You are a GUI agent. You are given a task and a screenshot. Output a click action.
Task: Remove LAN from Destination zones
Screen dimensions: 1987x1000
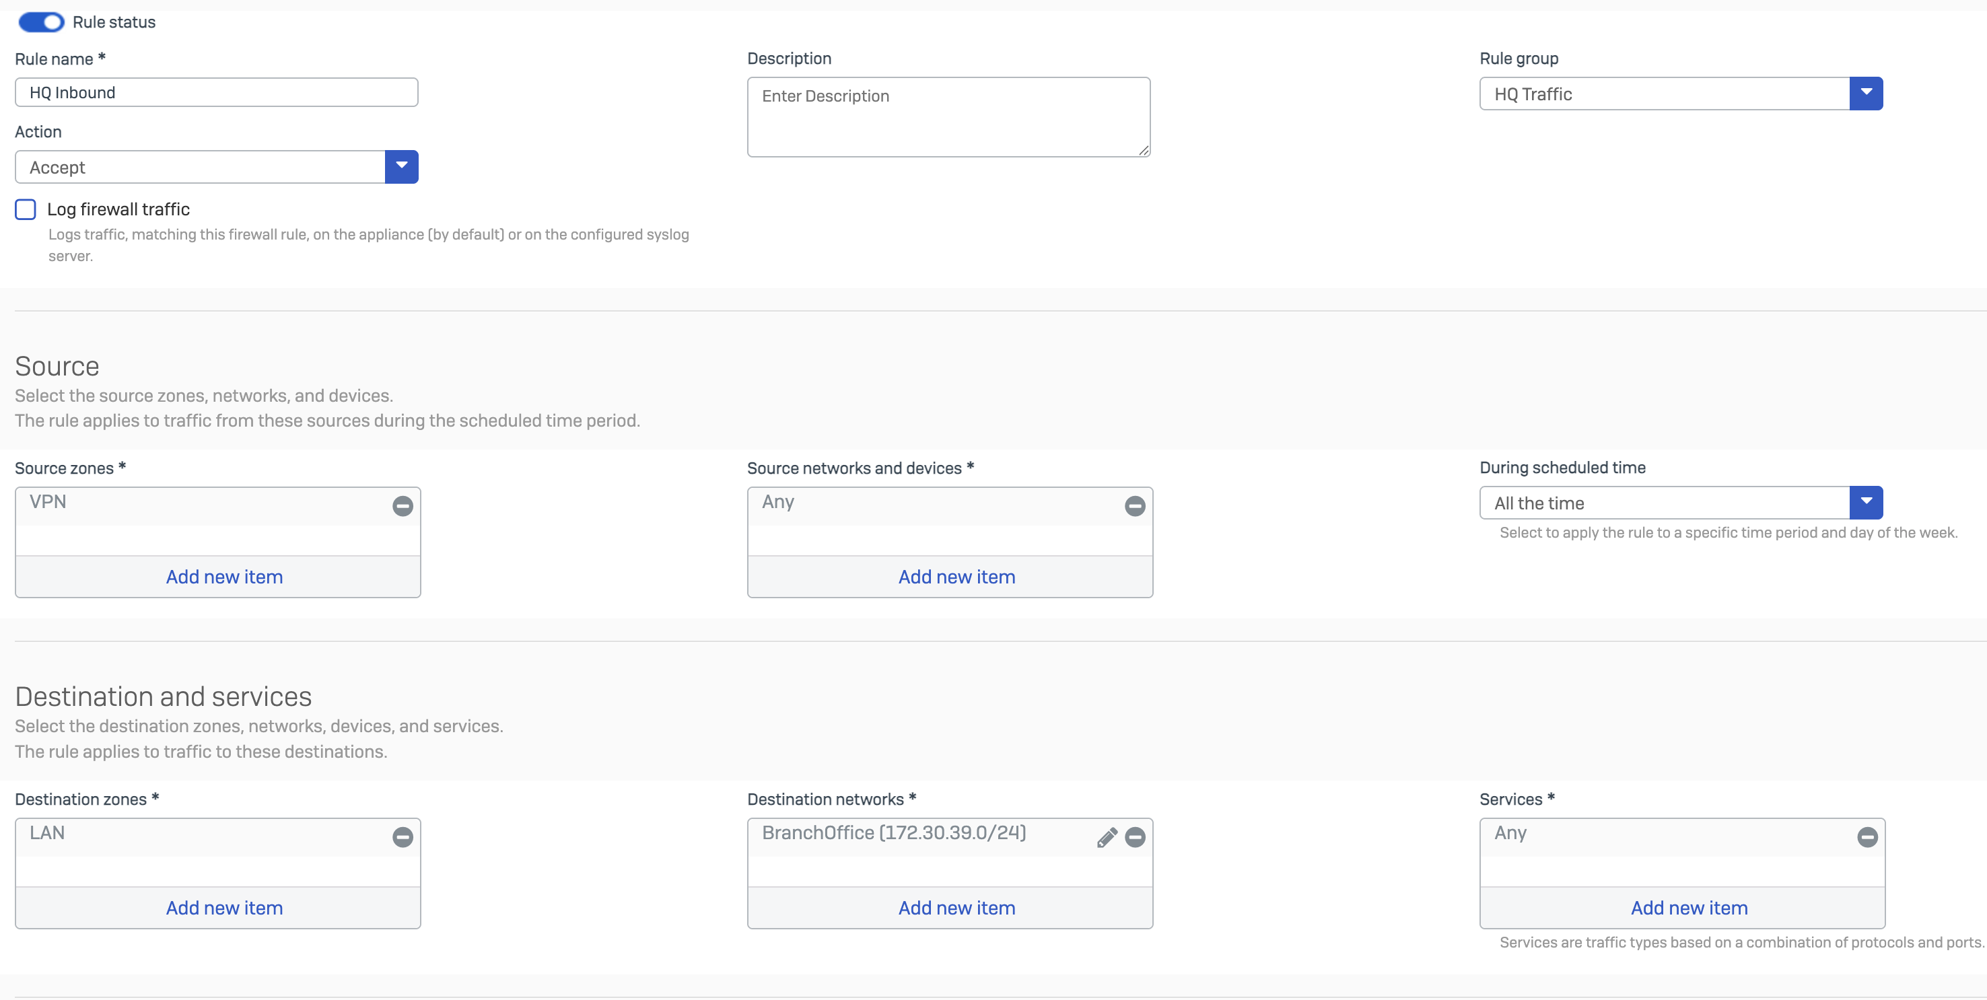tap(402, 836)
